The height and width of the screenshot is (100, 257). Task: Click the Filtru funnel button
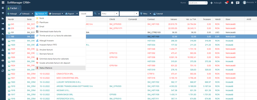(x=144, y=14)
